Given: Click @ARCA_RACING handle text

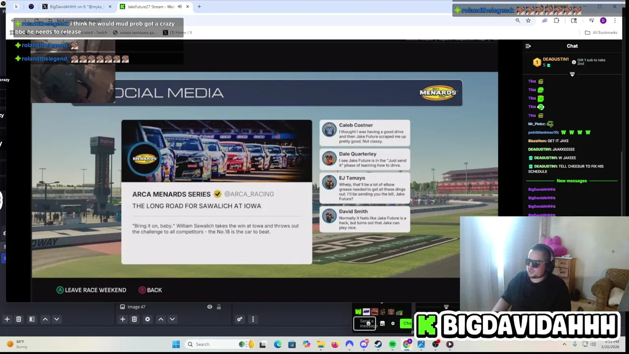Looking at the screenshot, I should 249,194.
